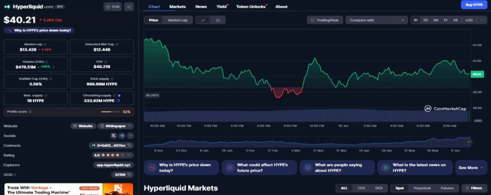Open the Chart tab

[154, 7]
